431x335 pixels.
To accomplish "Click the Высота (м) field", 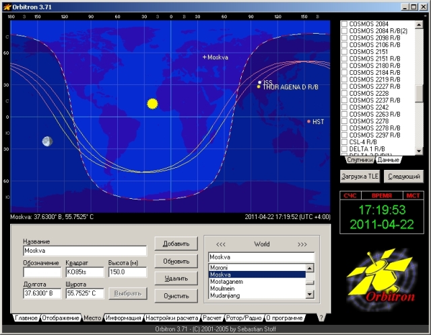I will pyautogui.click(x=127, y=272).
